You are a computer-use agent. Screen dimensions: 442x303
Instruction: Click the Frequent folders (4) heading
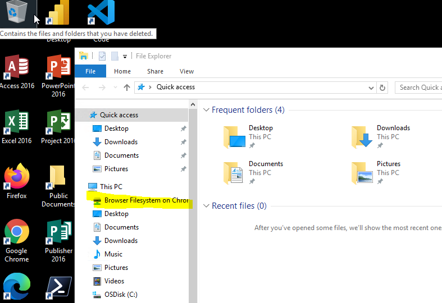(248, 110)
